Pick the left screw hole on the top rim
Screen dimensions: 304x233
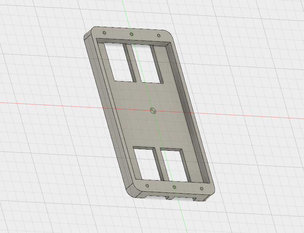point(104,33)
